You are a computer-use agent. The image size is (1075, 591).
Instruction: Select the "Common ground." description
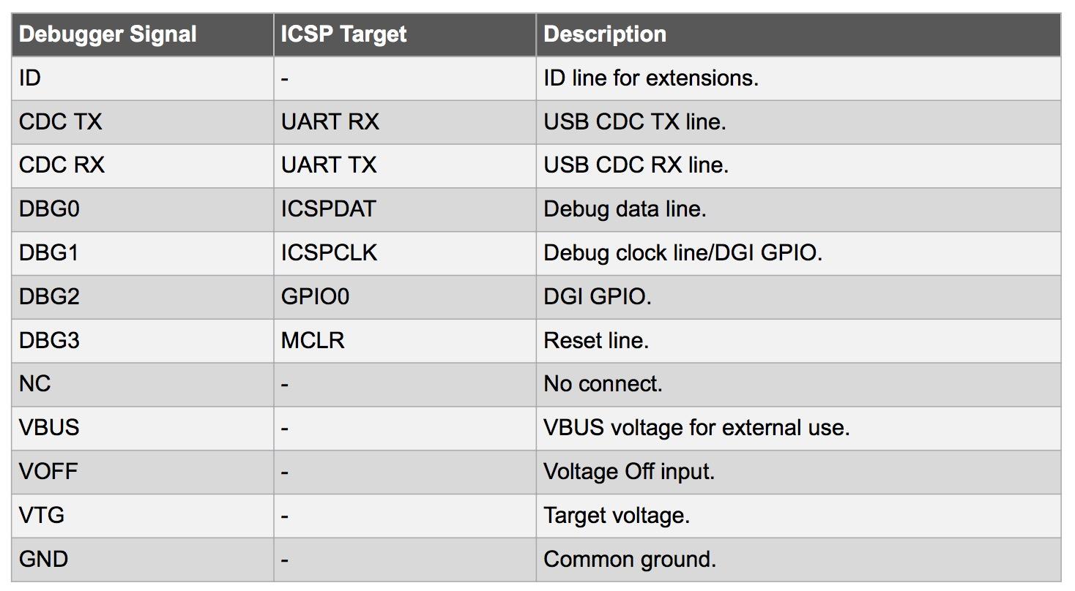tap(630, 560)
